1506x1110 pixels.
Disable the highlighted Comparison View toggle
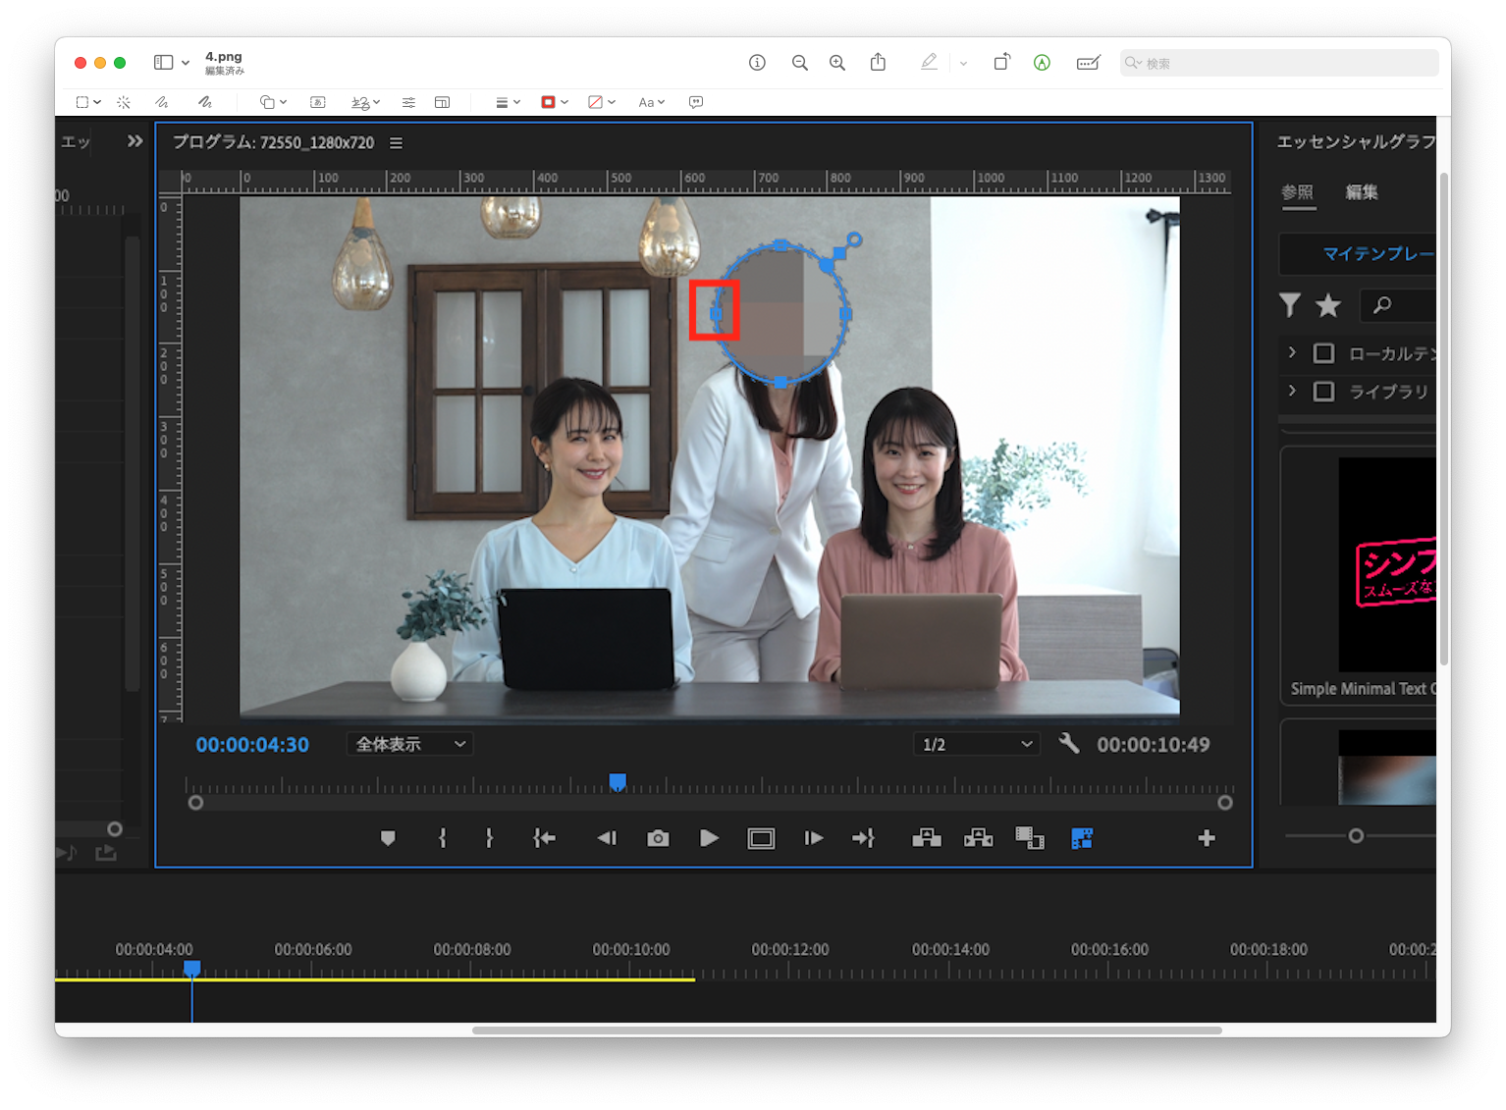click(x=1081, y=838)
